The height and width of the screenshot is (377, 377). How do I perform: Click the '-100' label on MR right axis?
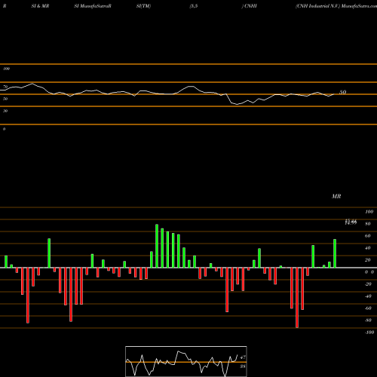point(369,333)
